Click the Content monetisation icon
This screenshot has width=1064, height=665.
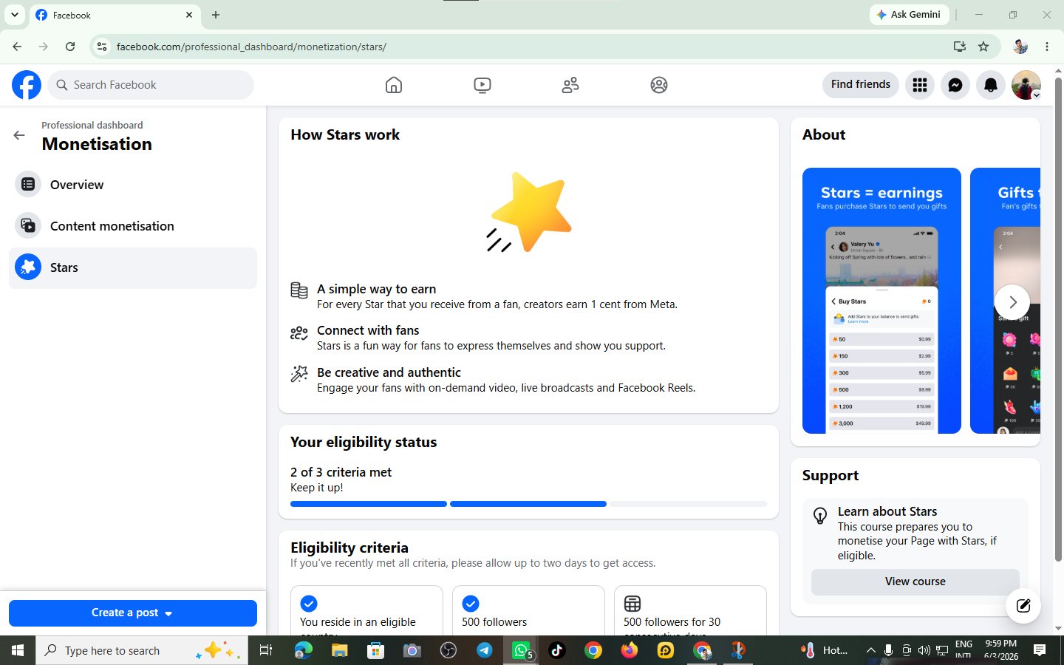[28, 226]
